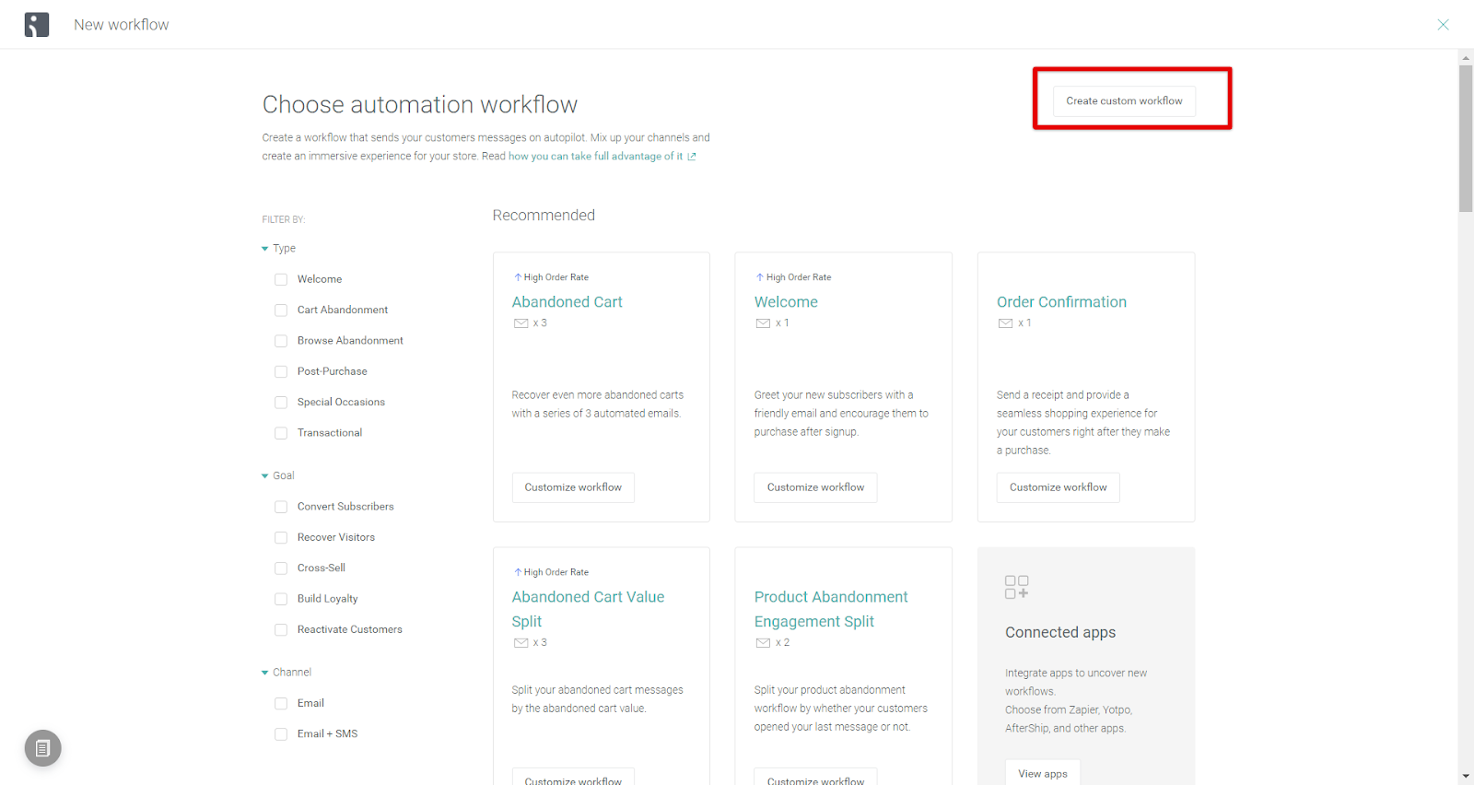Viewport: 1474px width, 785px height.
Task: Click the Product Abandonment envelope icon
Action: pyautogui.click(x=763, y=643)
